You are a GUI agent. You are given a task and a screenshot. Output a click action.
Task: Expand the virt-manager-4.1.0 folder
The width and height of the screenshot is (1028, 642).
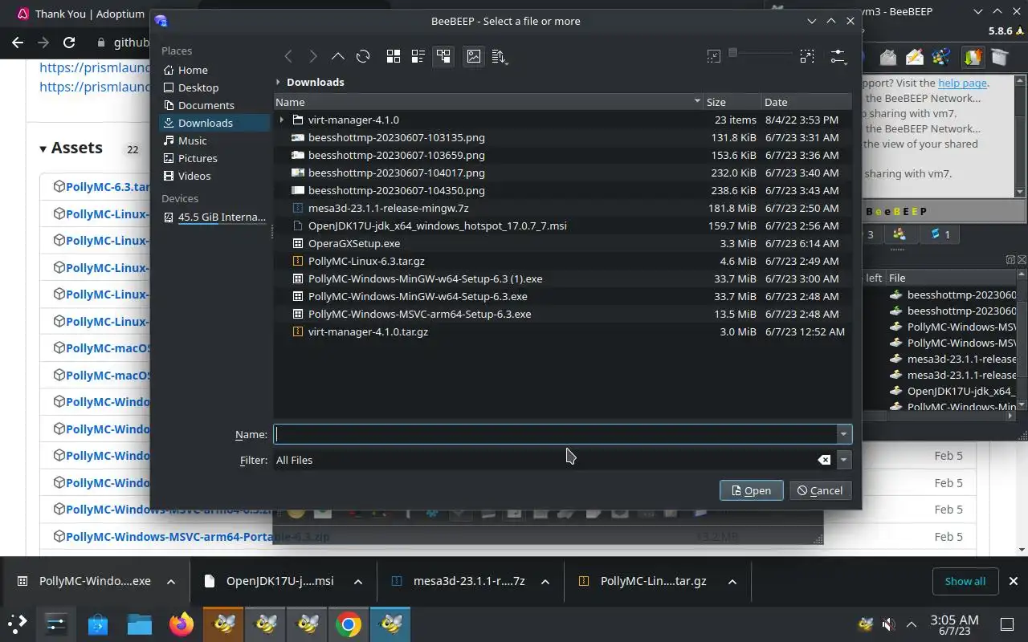point(281,120)
